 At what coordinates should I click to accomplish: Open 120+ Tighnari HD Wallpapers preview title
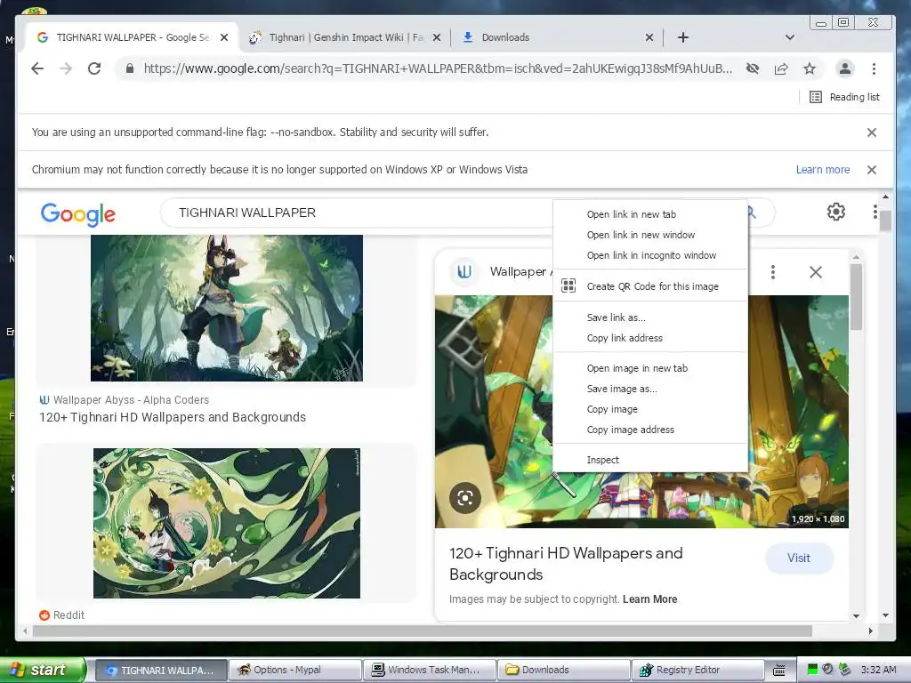pyautogui.click(x=566, y=563)
